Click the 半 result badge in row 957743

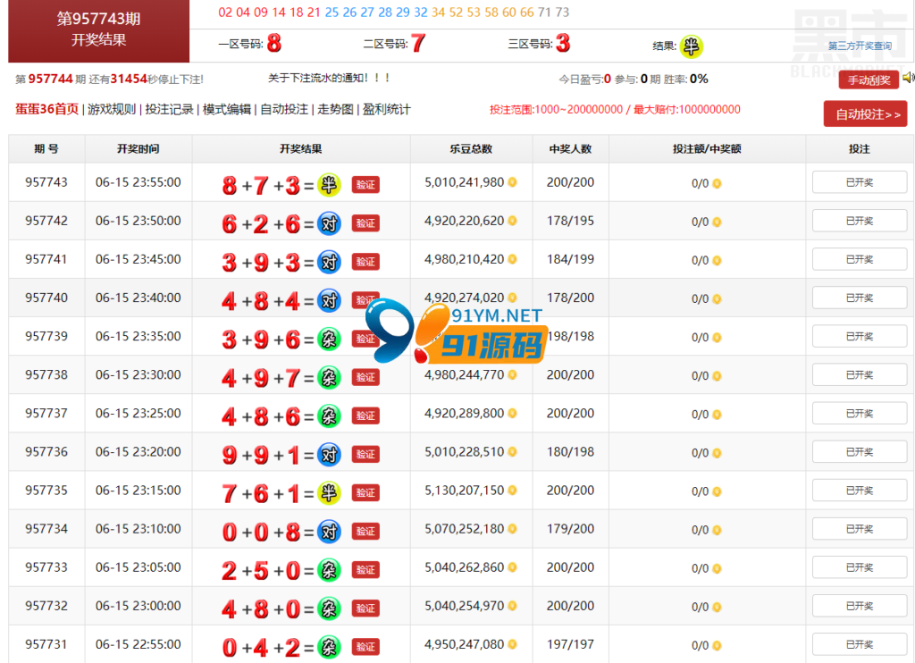pos(329,185)
